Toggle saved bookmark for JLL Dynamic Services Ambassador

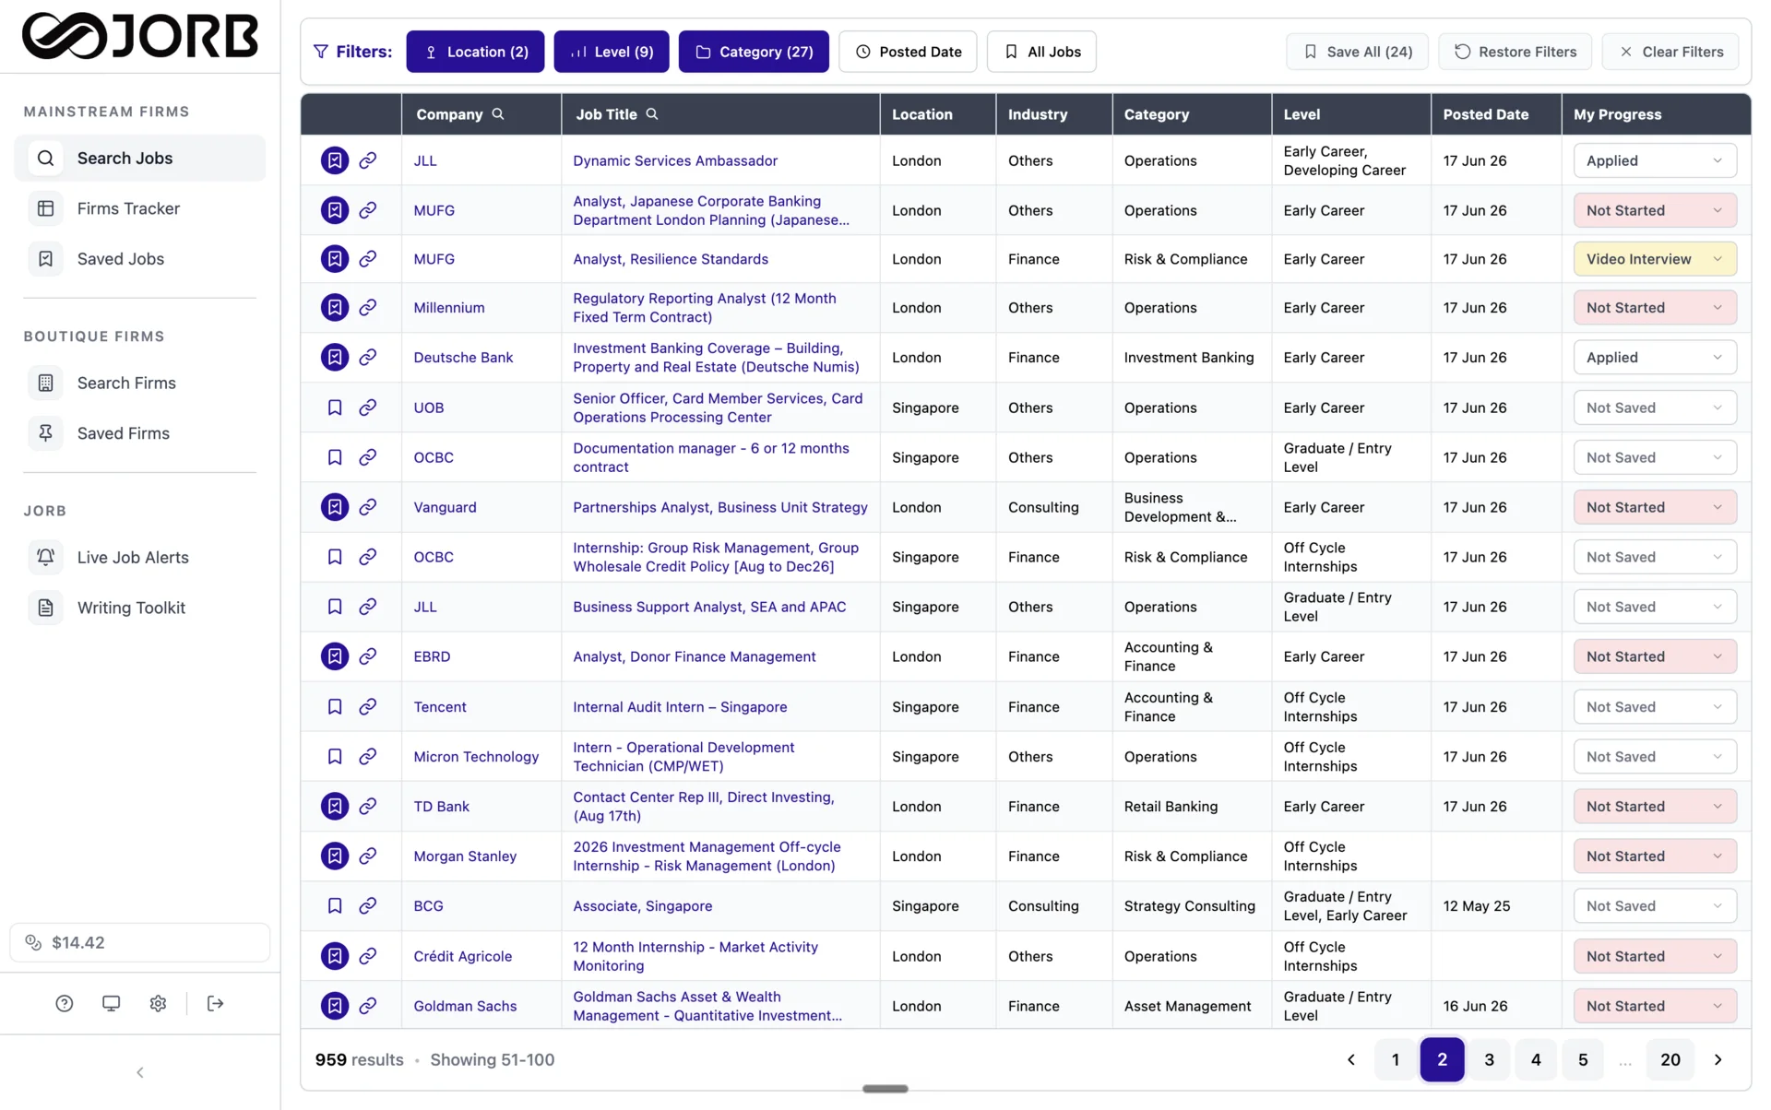pyautogui.click(x=335, y=160)
